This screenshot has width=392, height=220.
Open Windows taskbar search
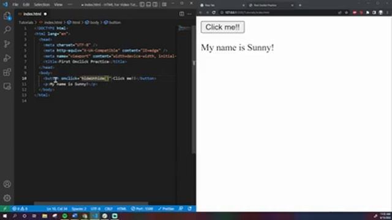click(15, 216)
